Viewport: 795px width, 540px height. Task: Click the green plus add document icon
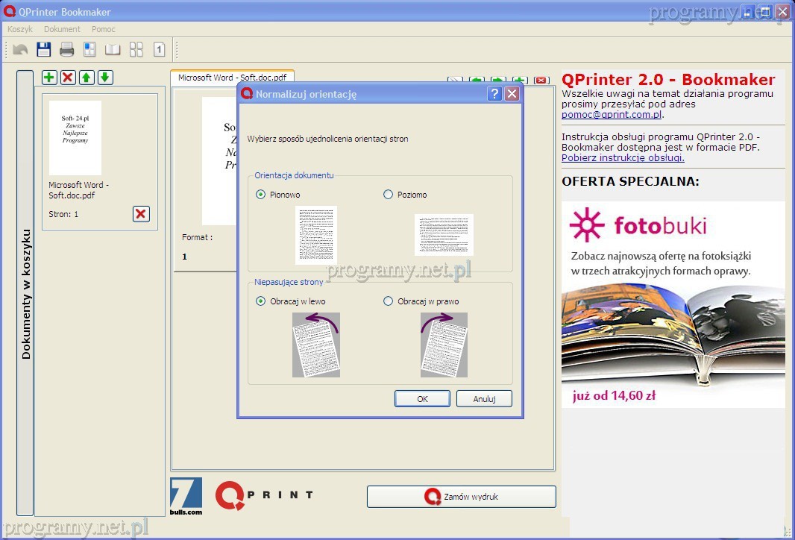(x=49, y=78)
